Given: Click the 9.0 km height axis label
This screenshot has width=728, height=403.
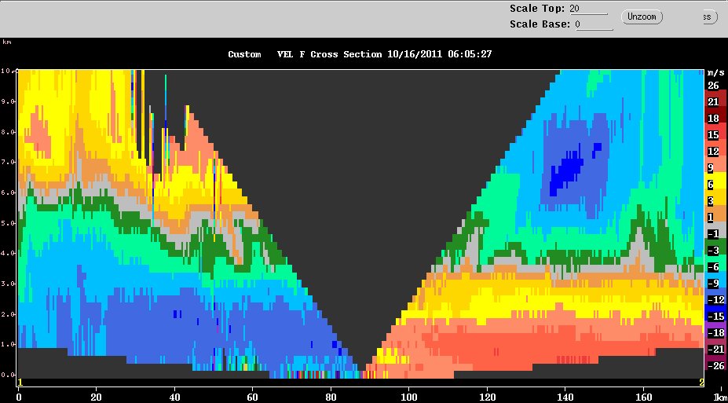Looking at the screenshot, I should pos(9,101).
